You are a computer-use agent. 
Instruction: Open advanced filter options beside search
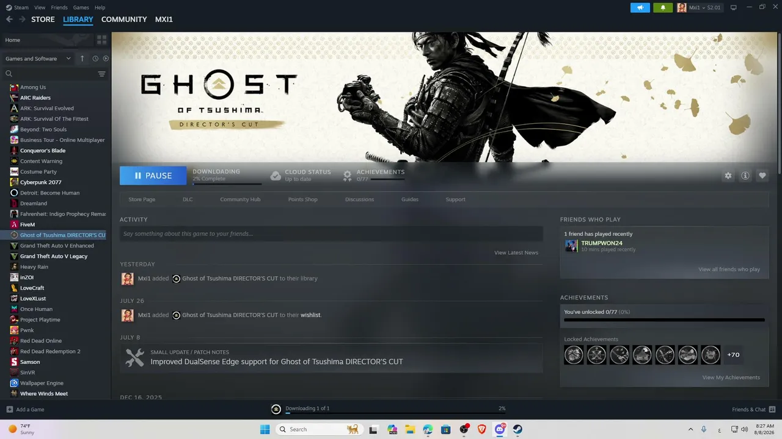pos(101,74)
